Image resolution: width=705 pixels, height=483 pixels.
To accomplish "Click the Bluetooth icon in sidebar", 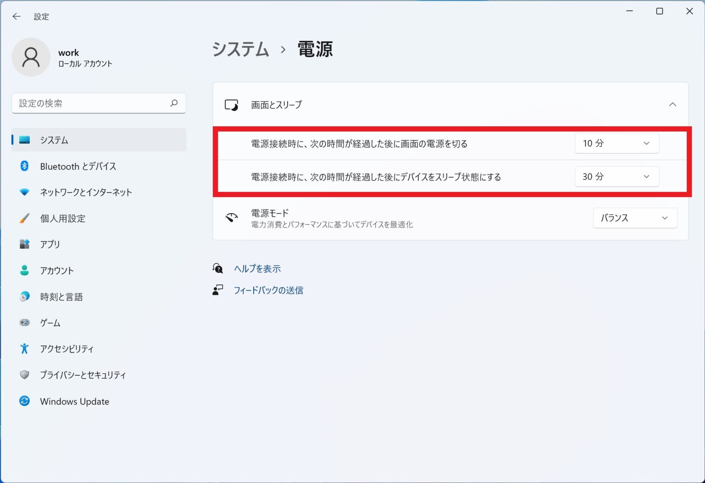I will (x=25, y=166).
